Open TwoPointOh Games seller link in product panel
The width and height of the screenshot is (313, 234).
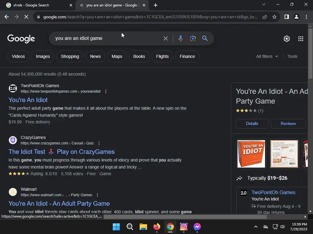pyautogui.click(x=273, y=193)
